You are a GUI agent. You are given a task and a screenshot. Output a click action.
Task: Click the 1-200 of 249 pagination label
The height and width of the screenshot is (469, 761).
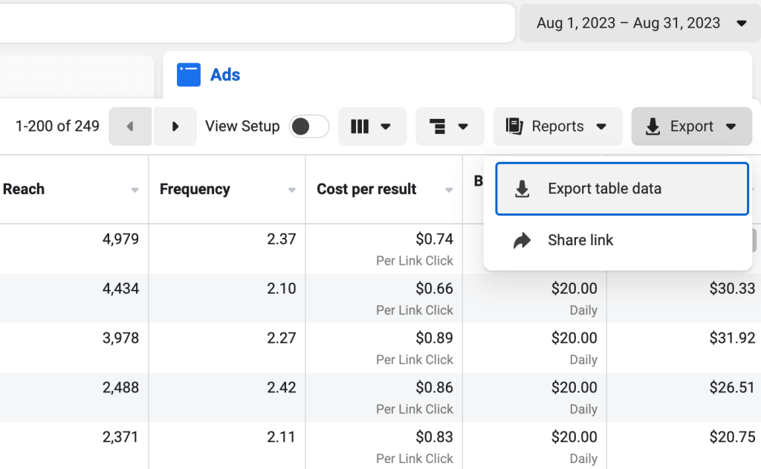(57, 126)
